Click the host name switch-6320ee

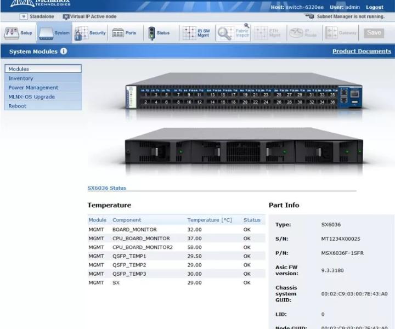tap(304, 7)
